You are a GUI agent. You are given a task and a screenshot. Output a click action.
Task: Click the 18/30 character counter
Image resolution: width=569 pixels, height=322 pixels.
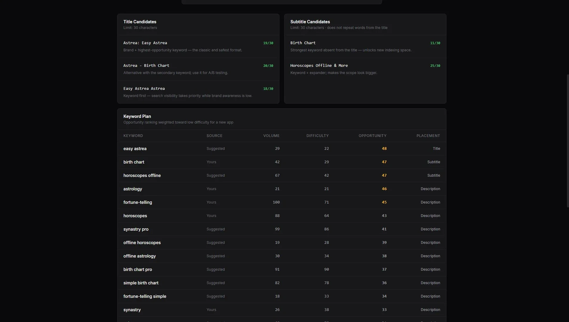click(268, 89)
